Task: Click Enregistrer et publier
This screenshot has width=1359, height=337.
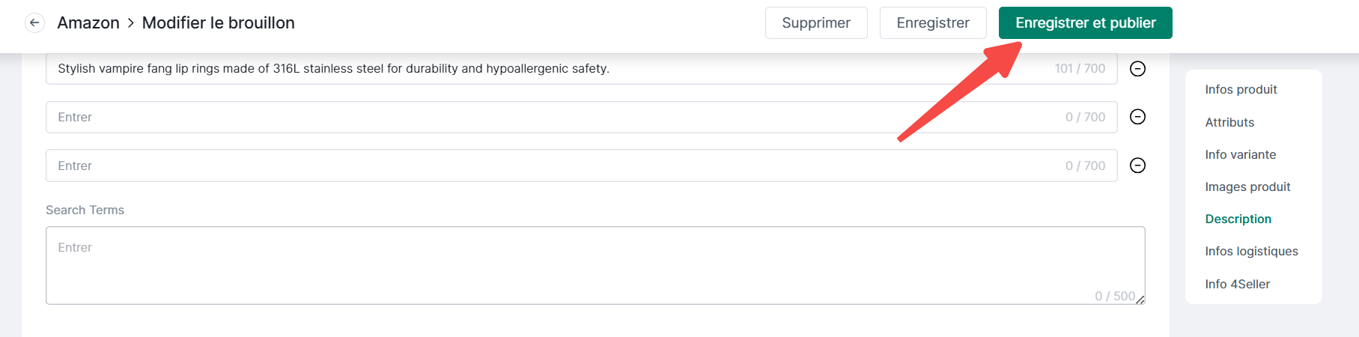Action: point(1085,23)
